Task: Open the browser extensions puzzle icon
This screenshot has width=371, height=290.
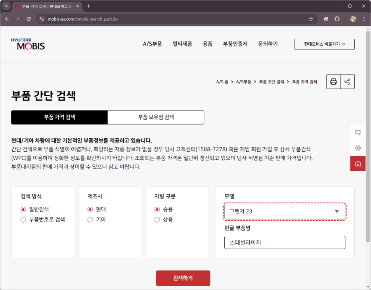Action: 337,19
